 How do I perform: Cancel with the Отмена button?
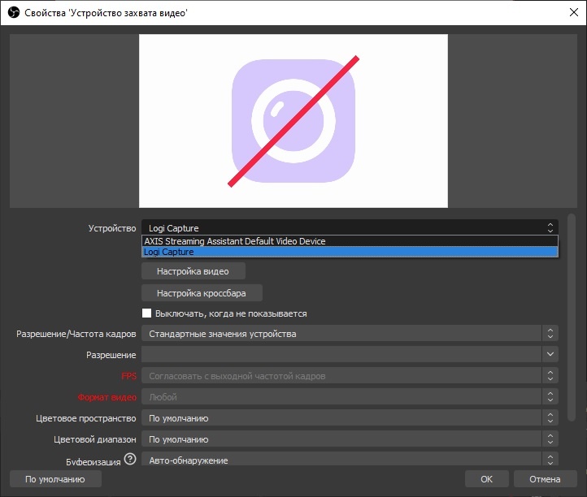pos(545,479)
